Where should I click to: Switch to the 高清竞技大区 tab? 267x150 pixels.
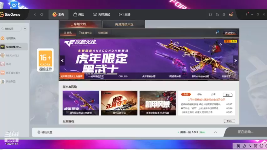124,24
